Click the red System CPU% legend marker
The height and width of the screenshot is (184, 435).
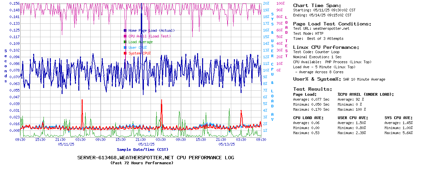[x=125, y=53]
